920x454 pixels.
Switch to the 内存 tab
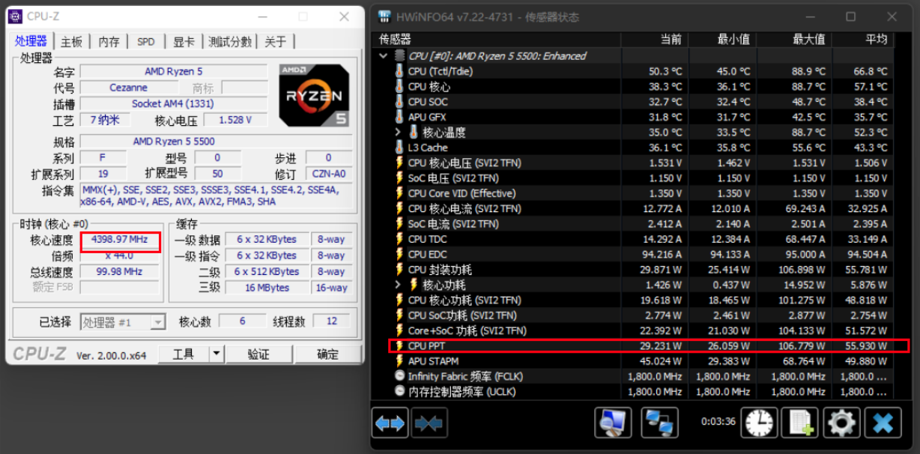109,42
